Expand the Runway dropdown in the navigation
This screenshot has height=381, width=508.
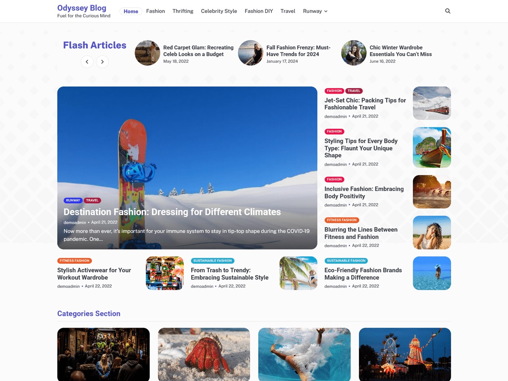pos(315,11)
